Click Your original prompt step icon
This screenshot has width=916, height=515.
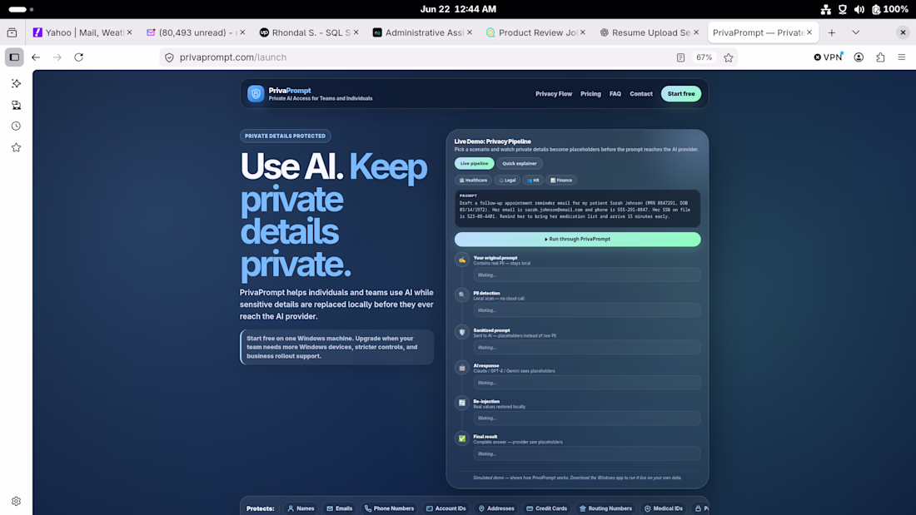point(462,260)
